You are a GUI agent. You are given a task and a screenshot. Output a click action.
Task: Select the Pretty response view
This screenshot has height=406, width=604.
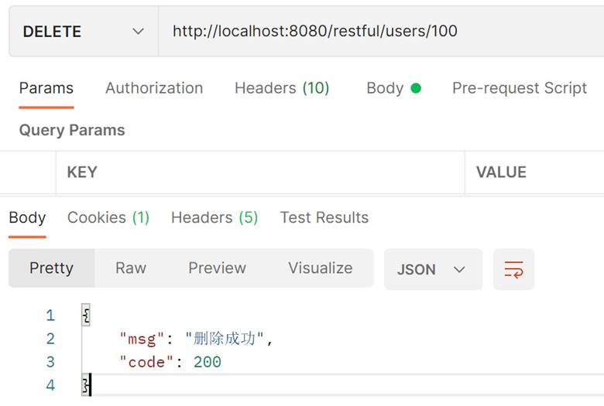pos(51,268)
